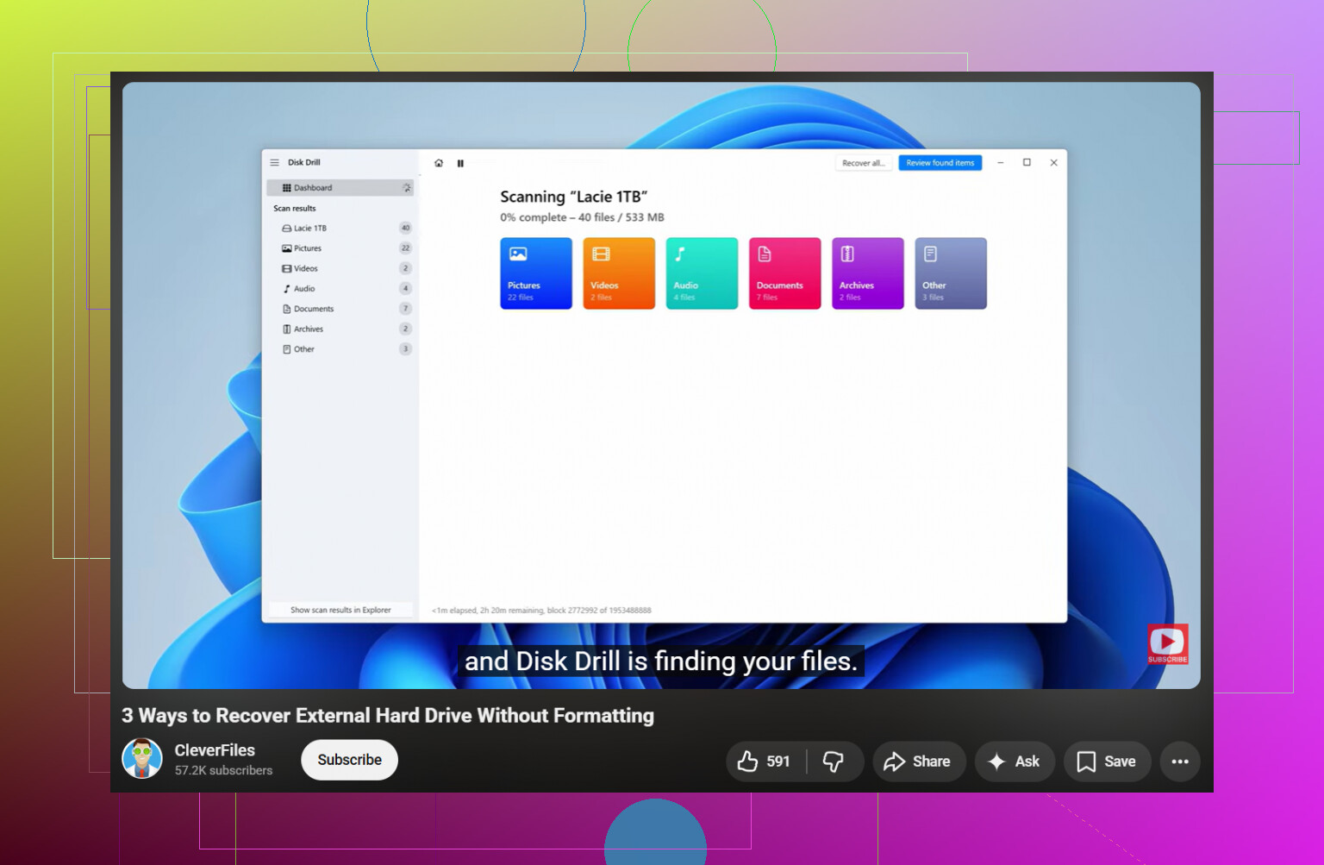Select Audio in scan results sidebar
The image size is (1324, 865).
click(x=340, y=289)
